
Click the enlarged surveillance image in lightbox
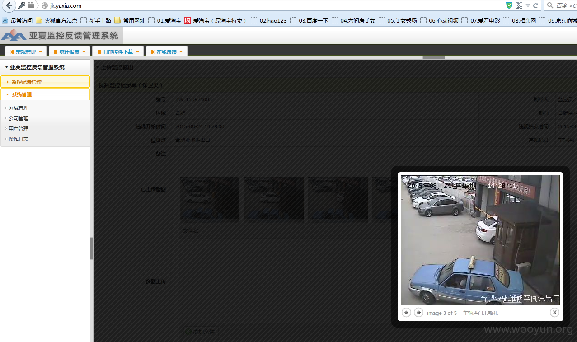(480, 240)
